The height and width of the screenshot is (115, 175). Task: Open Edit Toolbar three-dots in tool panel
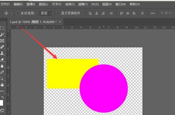2,91
